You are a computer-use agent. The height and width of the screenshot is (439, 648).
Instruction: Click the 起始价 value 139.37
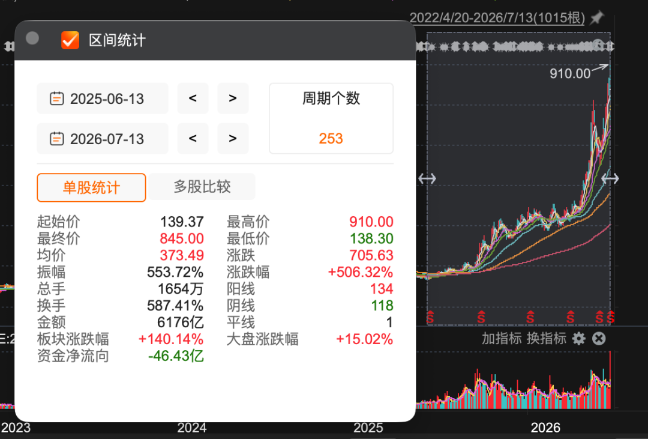click(x=182, y=222)
